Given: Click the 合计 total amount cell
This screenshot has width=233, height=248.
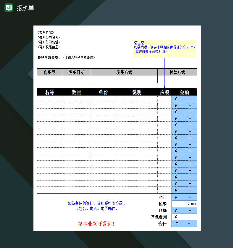Looking at the screenshot, I should tap(184, 224).
